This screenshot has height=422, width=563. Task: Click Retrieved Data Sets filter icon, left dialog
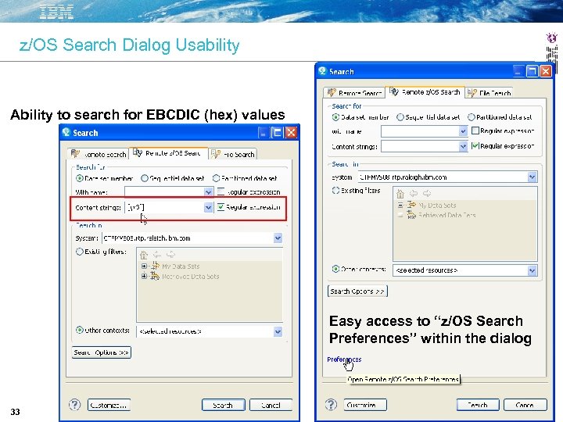coord(155,276)
